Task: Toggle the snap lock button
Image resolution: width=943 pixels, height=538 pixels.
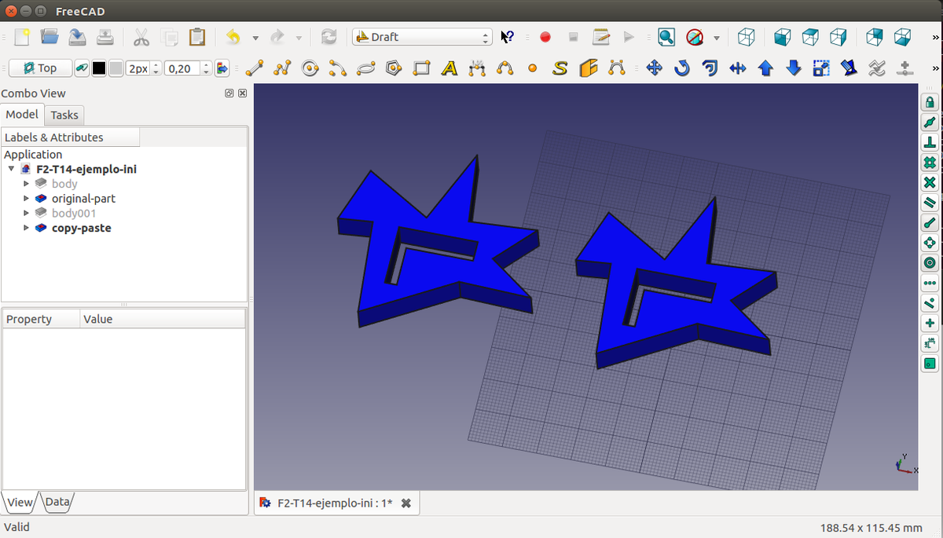Action: click(x=930, y=102)
